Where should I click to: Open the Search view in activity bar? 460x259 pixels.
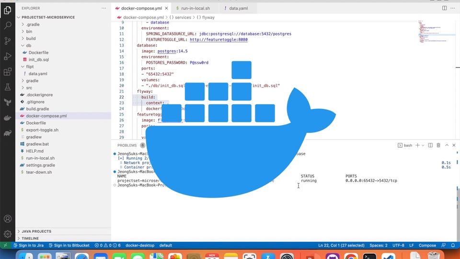[8, 25]
